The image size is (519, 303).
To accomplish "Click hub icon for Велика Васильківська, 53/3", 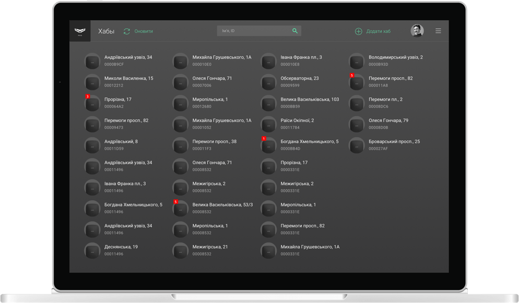I will (181, 209).
